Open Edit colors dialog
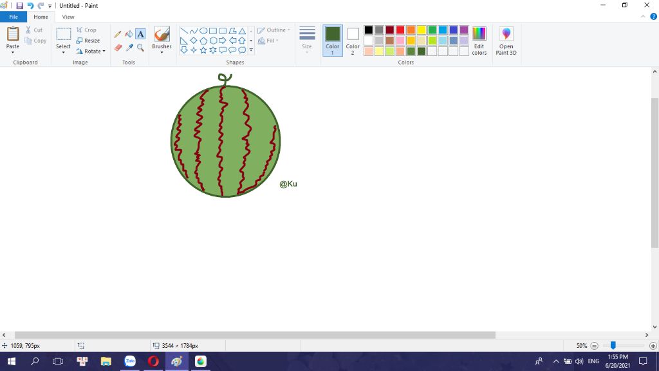Screen dimensions: 659x371 479,41
